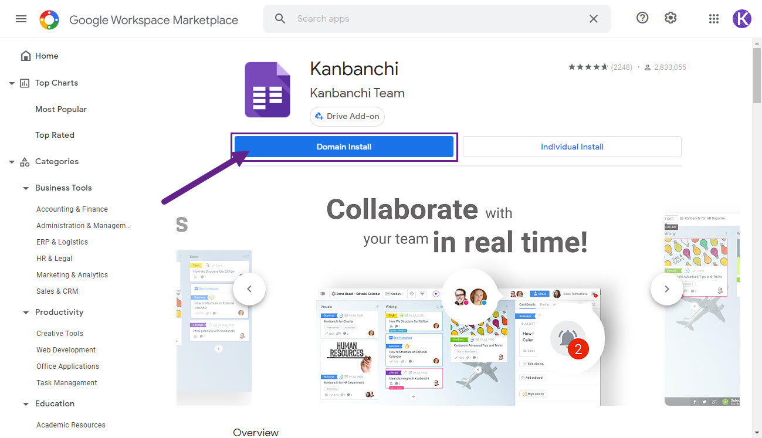This screenshot has width=762, height=438.
Task: Open Office Applications category
Action: 68,366
